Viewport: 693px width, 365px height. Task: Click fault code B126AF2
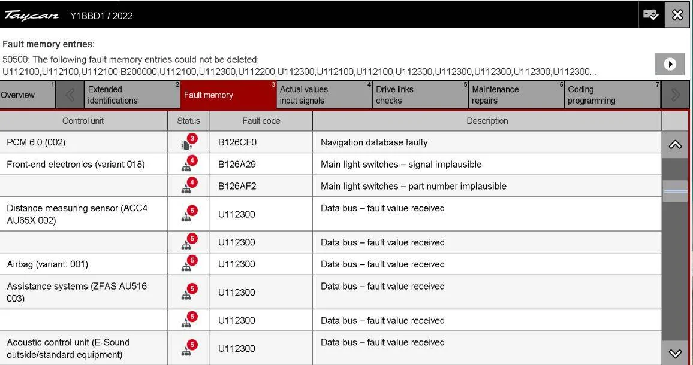[x=237, y=186]
